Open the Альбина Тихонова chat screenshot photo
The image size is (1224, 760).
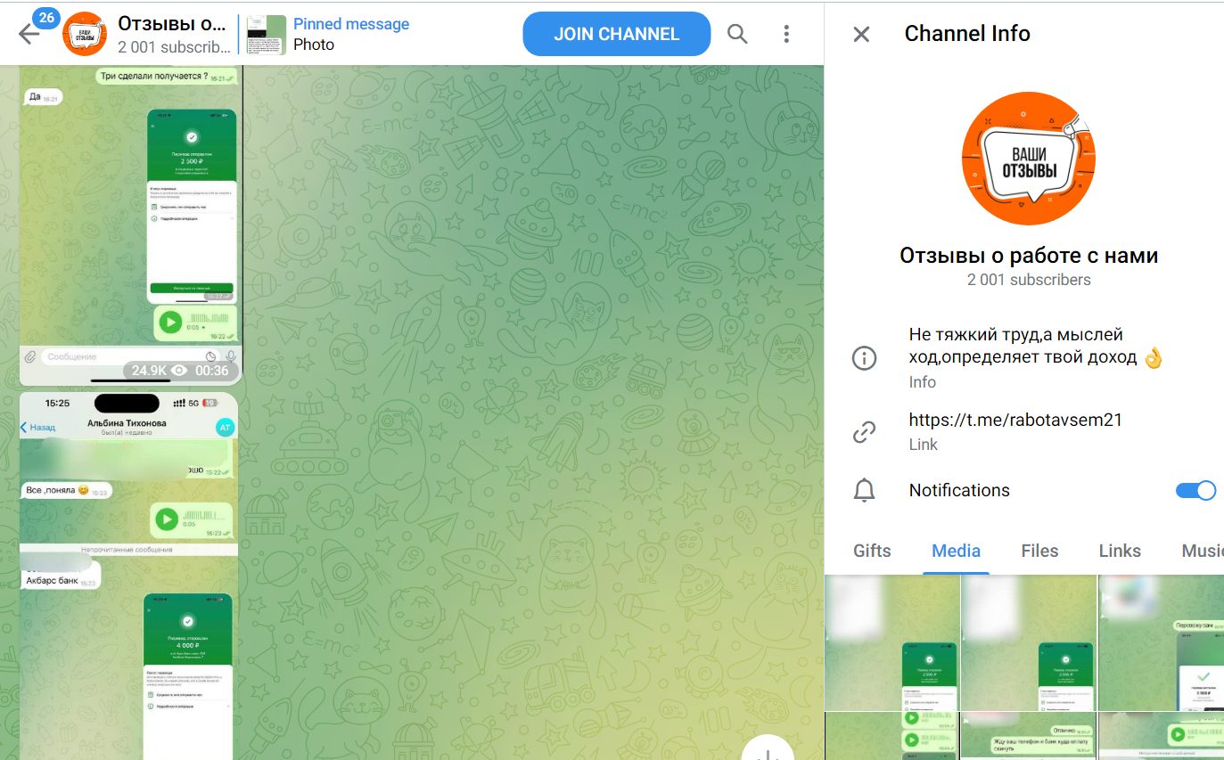(x=128, y=576)
